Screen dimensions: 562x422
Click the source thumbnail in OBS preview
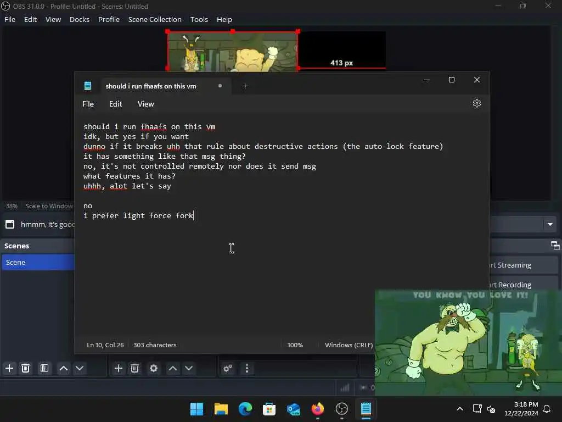tap(233, 51)
